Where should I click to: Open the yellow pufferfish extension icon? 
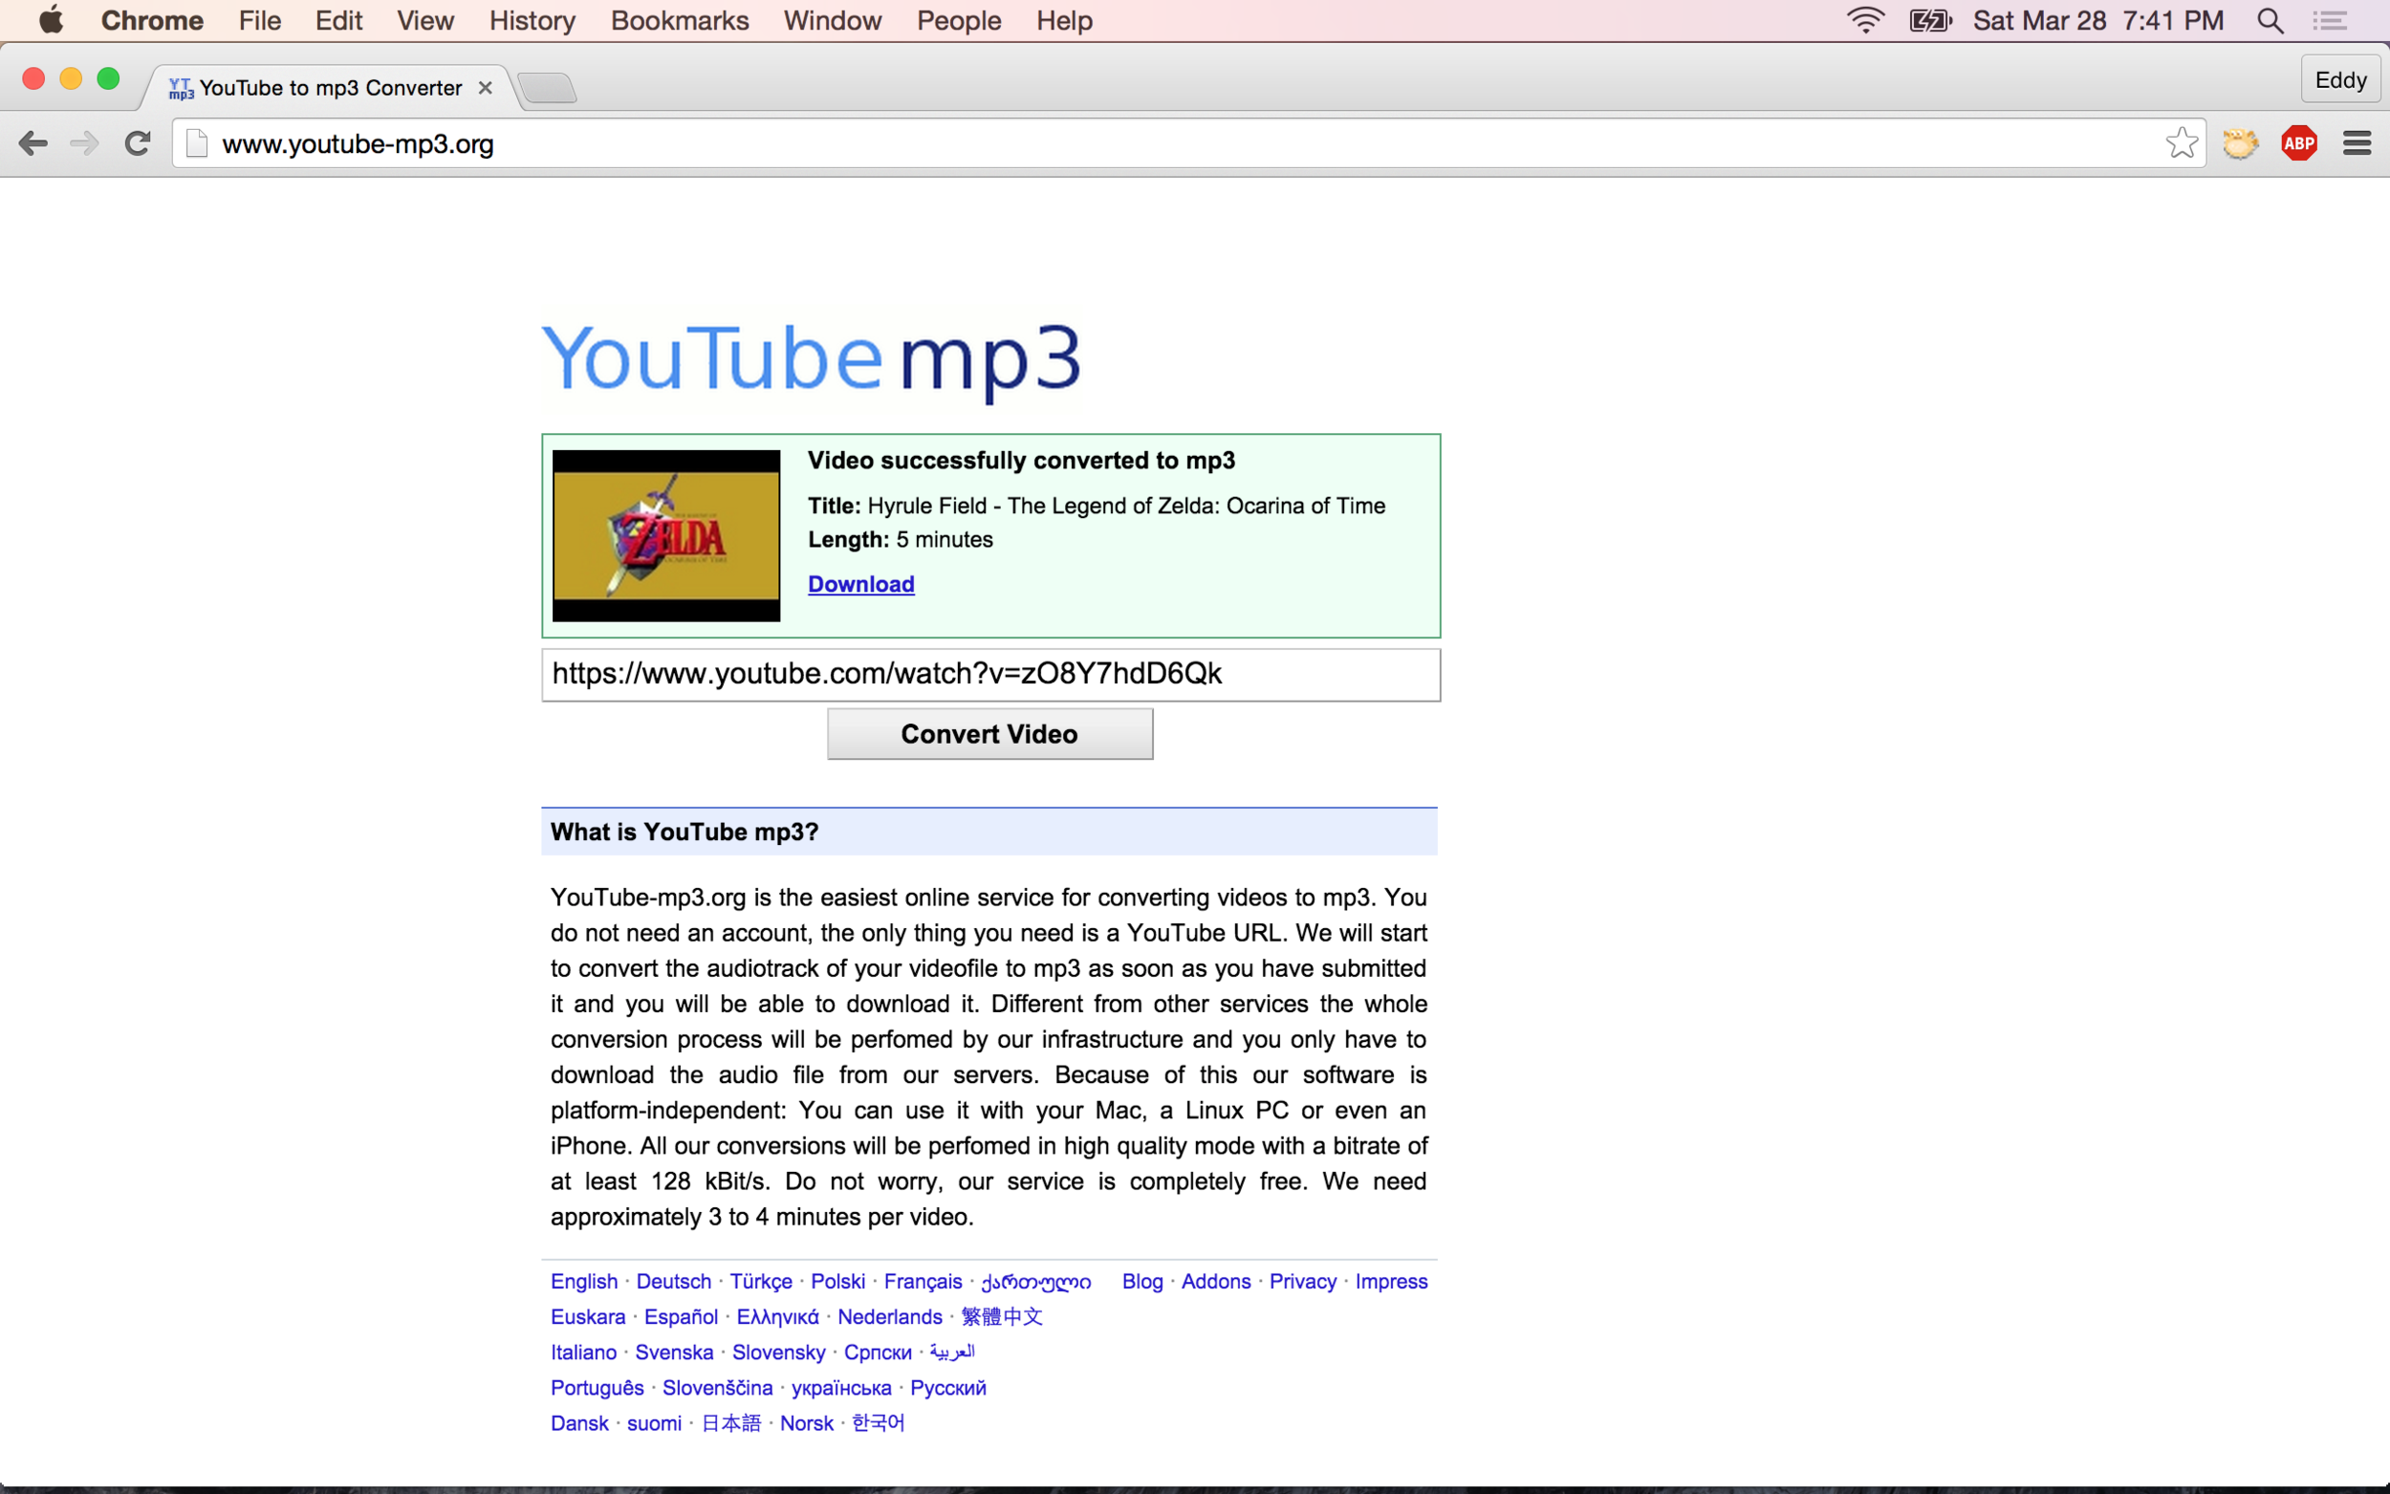2240,143
